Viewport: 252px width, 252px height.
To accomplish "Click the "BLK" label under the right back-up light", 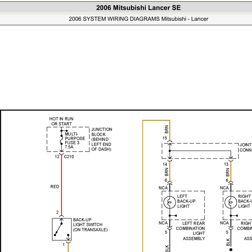I will (228, 242).
